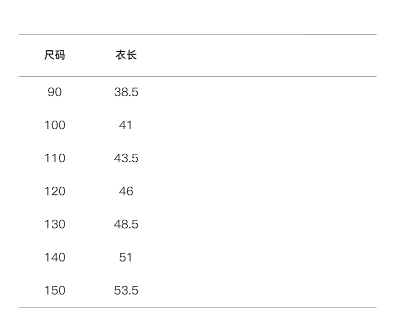Click the size 100 cell
This screenshot has height=309, width=395.
tap(54, 125)
